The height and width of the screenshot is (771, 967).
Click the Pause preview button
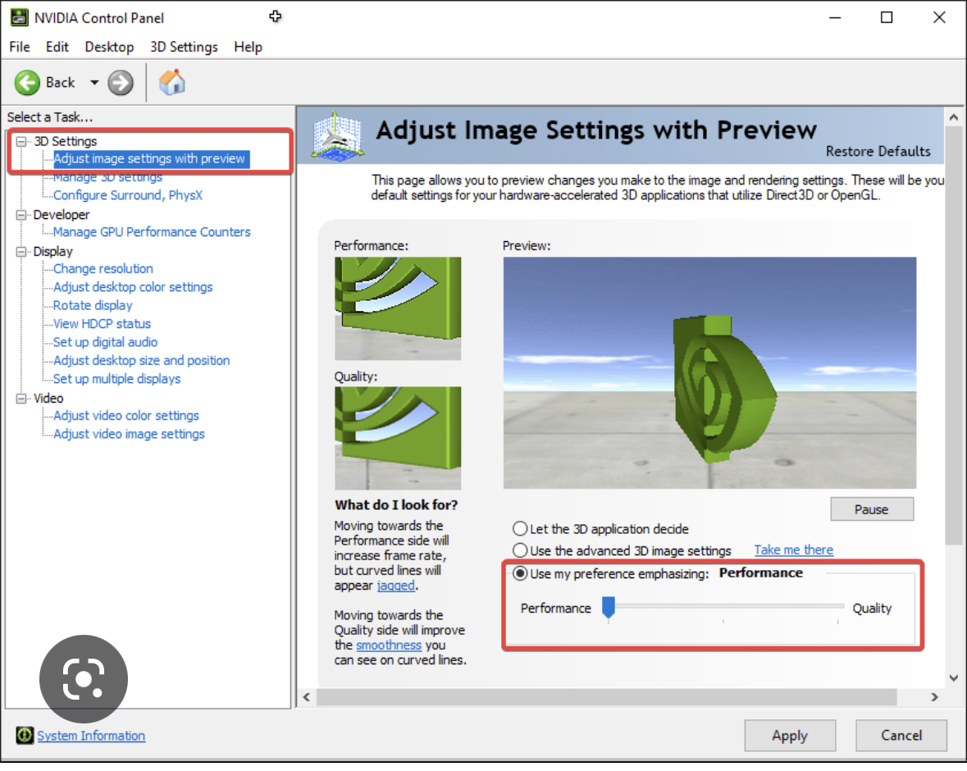(x=871, y=509)
